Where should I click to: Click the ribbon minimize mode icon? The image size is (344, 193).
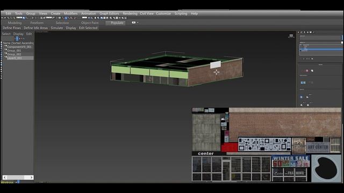coord(134,23)
